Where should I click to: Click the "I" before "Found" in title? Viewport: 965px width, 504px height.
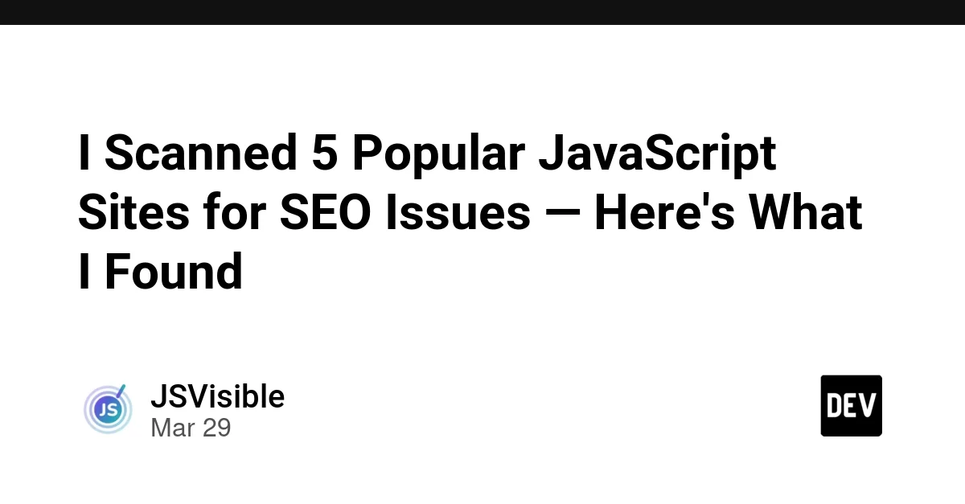pos(83,272)
